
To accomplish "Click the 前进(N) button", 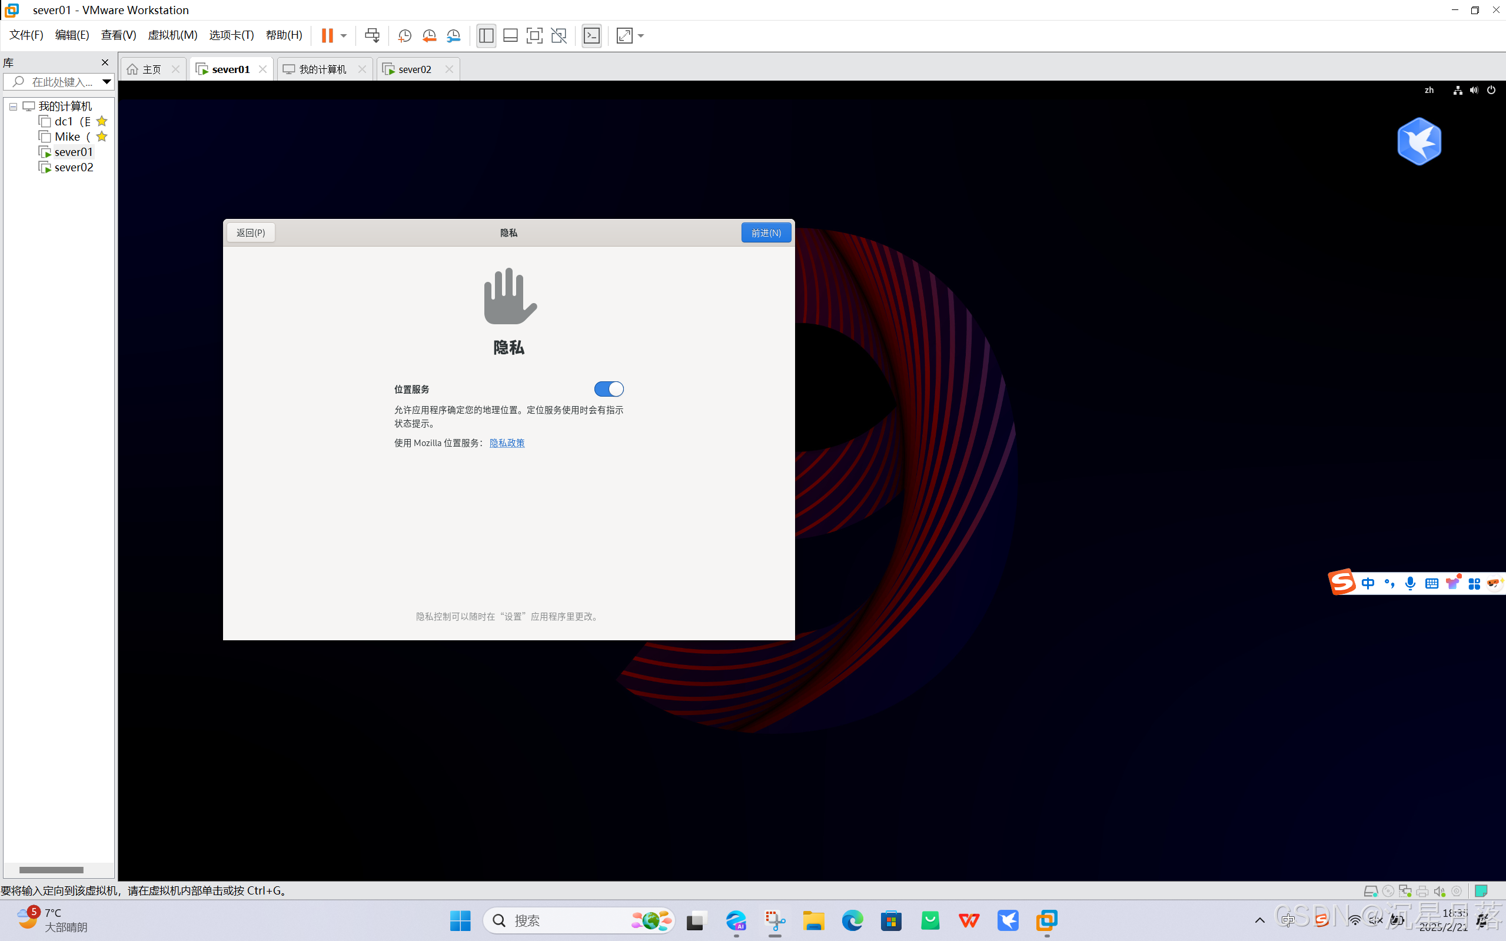I will coord(766,232).
